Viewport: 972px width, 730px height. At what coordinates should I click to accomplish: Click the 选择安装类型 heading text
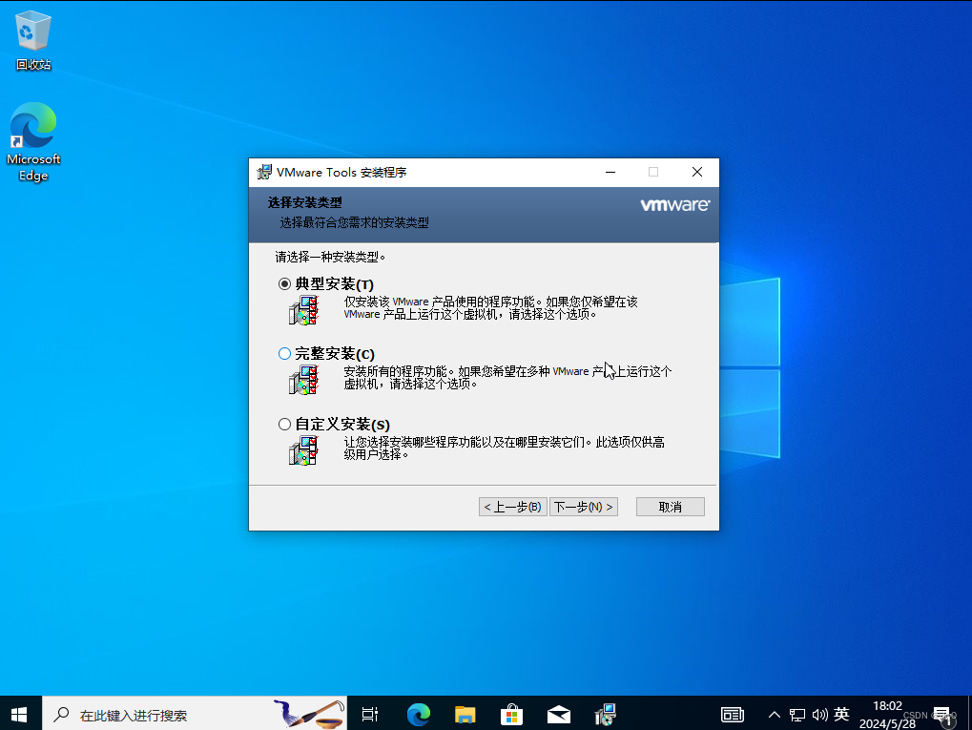305,202
